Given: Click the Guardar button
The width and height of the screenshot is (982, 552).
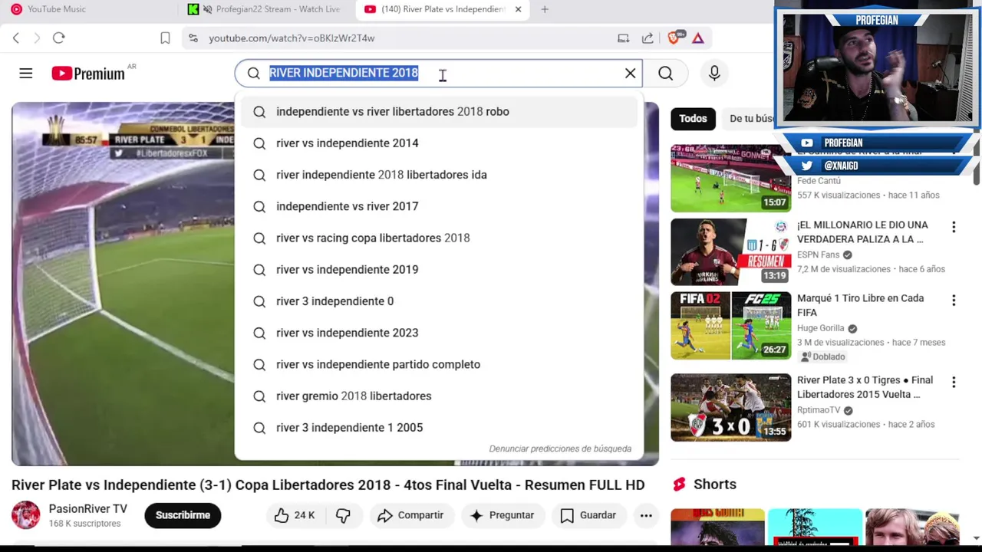Looking at the screenshot, I should [x=588, y=515].
